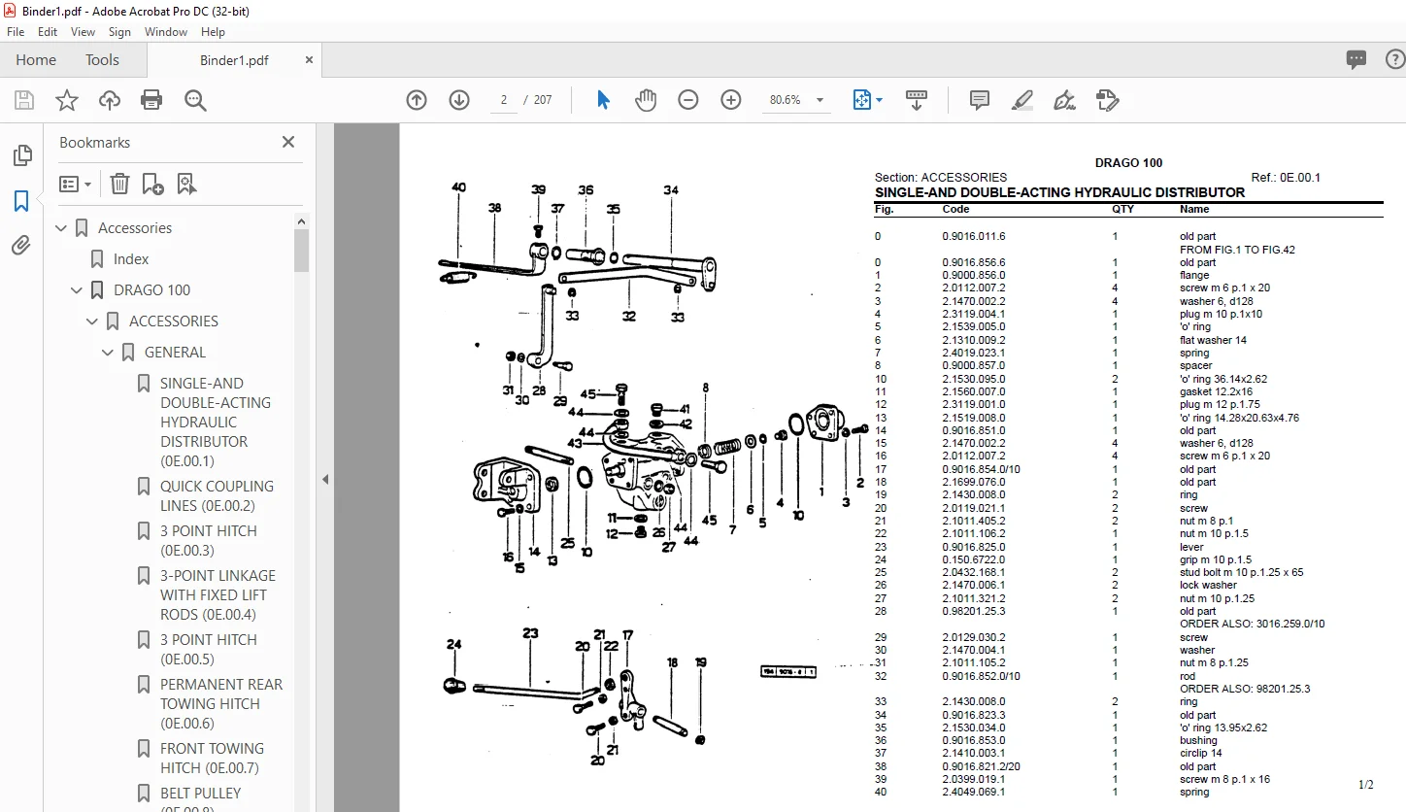Viewport: 1406px width, 812px height.
Task: Close the Binder1.pdf tab
Action: point(309,60)
